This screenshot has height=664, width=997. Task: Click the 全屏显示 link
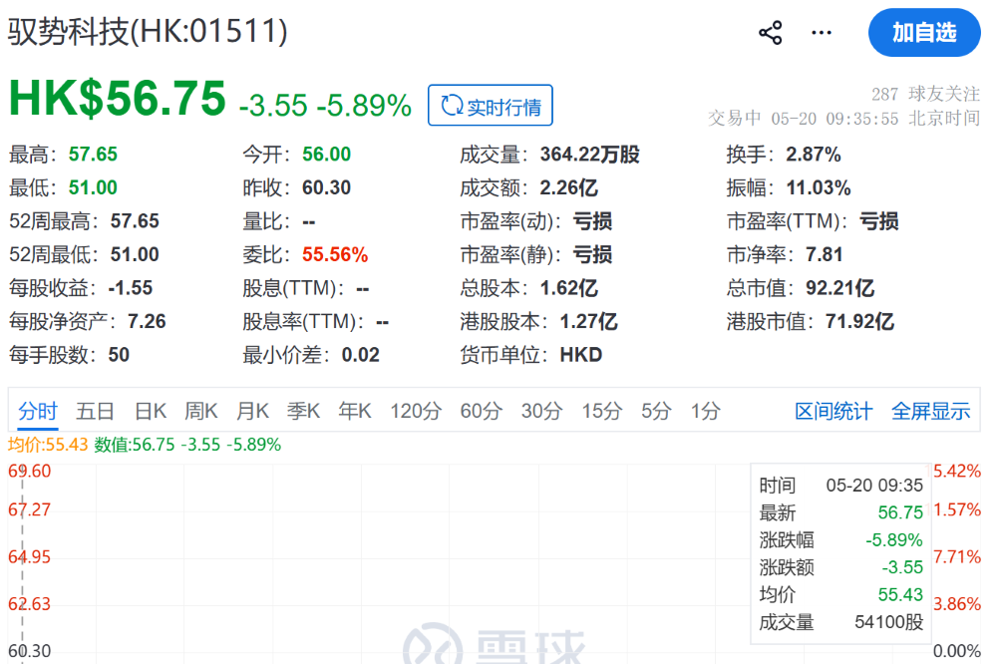click(x=931, y=411)
